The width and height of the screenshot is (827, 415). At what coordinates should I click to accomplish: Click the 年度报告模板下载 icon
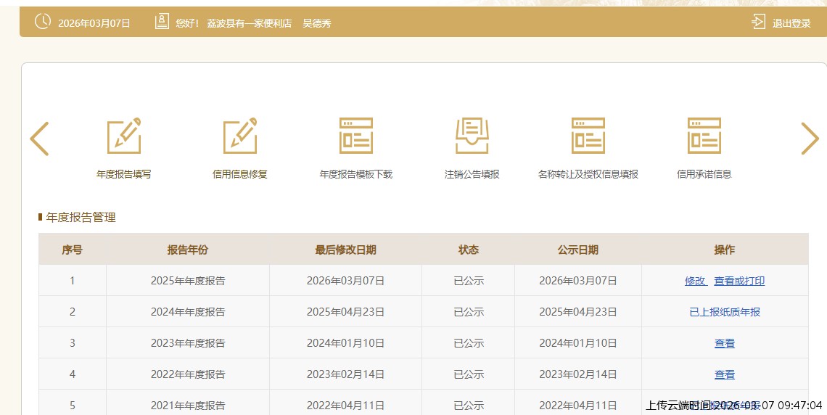pos(355,136)
